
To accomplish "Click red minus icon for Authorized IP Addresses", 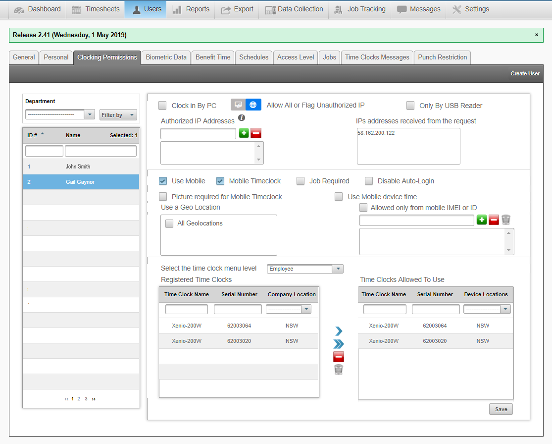I will (256, 133).
